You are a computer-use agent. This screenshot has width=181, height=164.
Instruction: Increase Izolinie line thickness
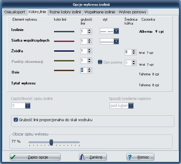[x=89, y=30]
